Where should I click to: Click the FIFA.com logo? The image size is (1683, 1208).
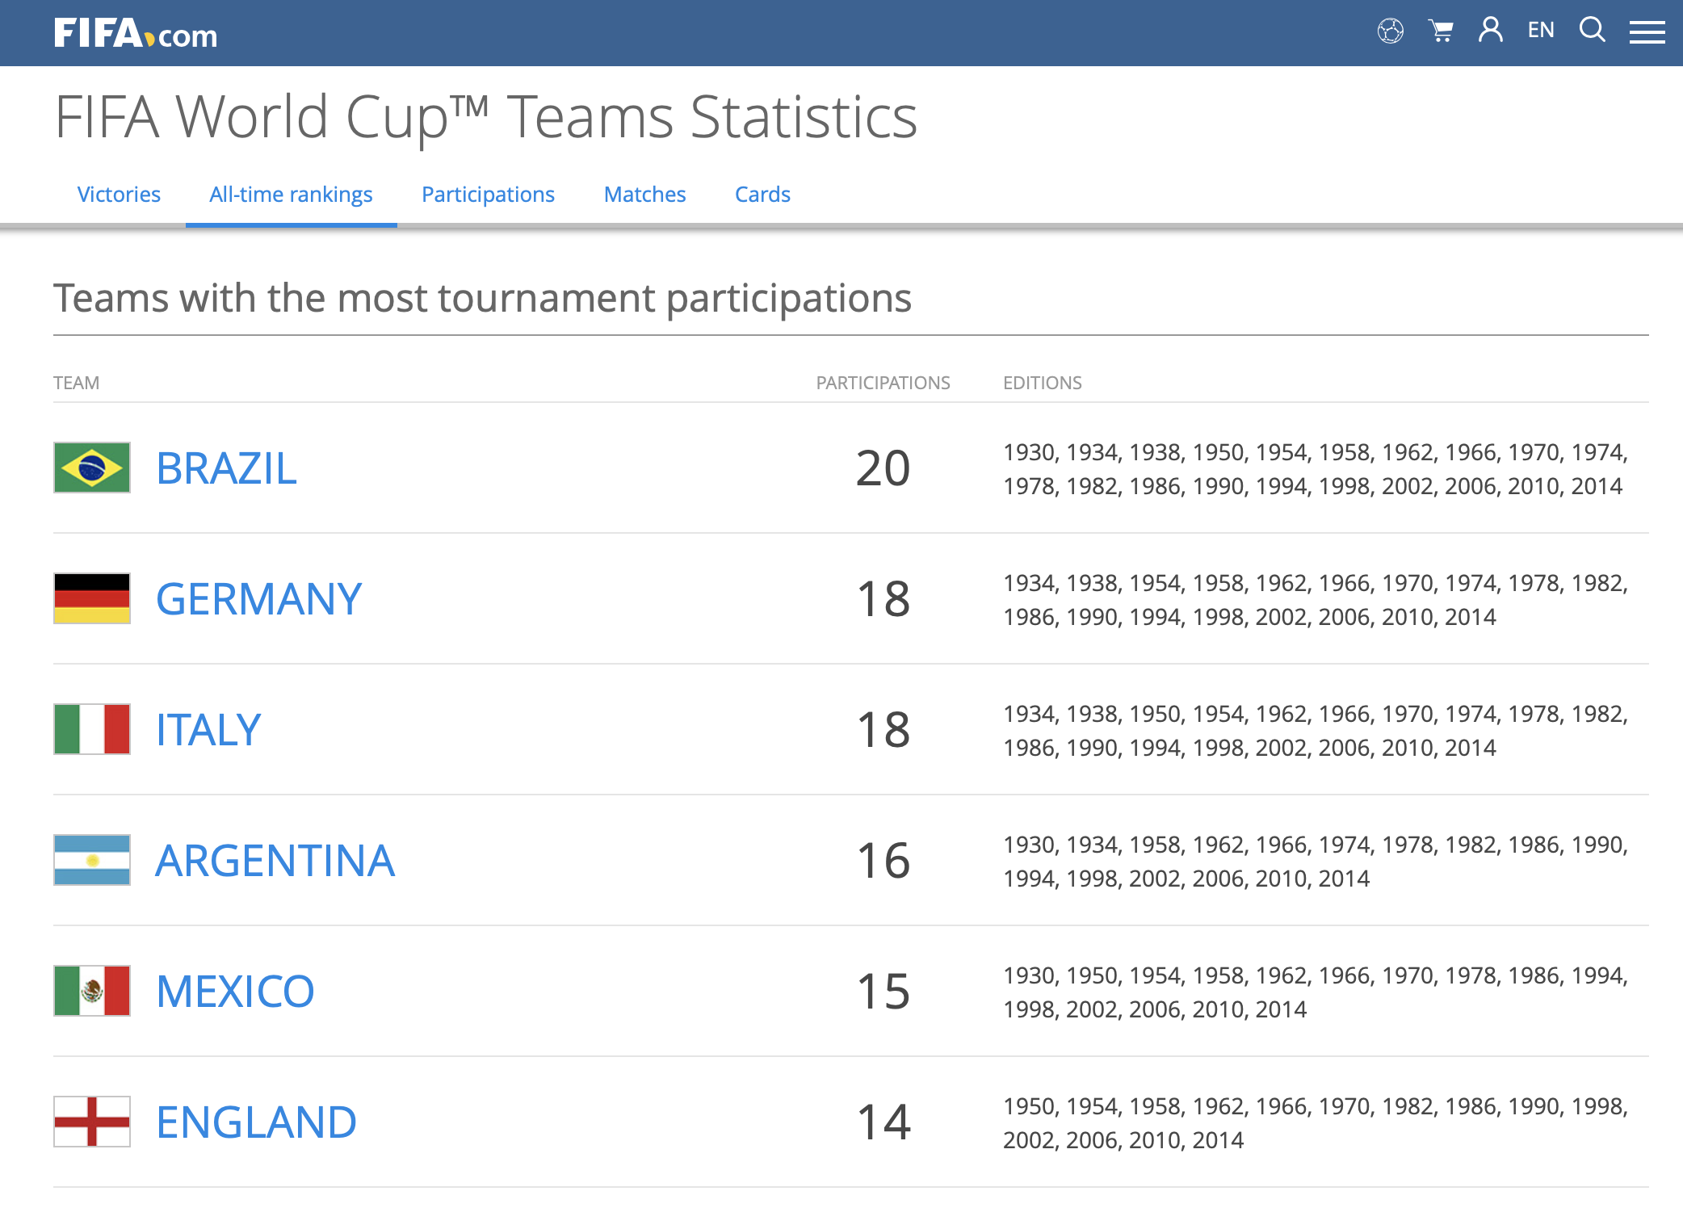tap(136, 34)
